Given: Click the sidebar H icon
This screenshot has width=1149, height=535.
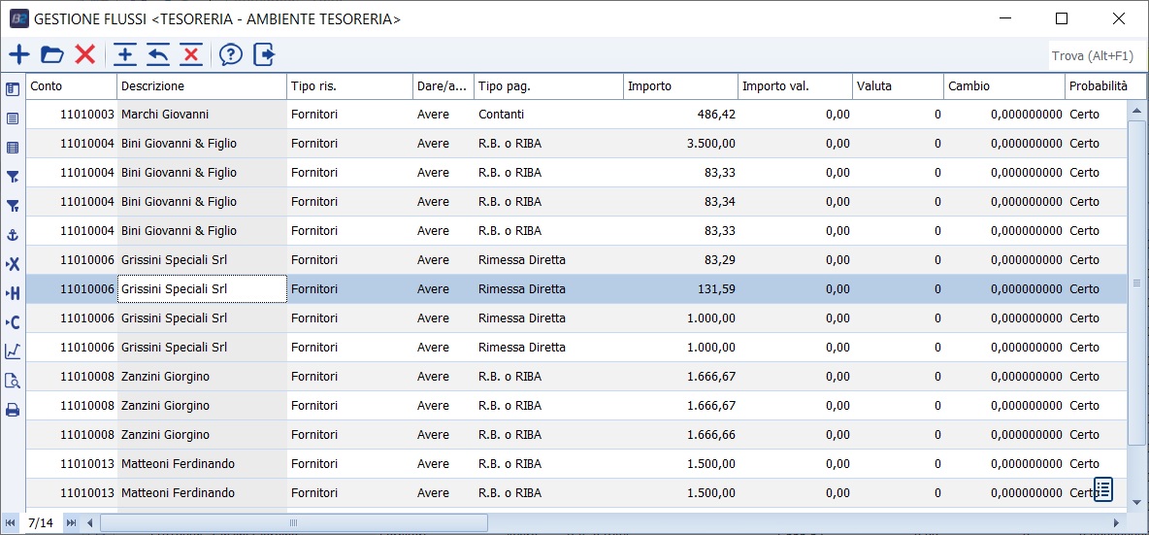Looking at the screenshot, I should [x=14, y=293].
